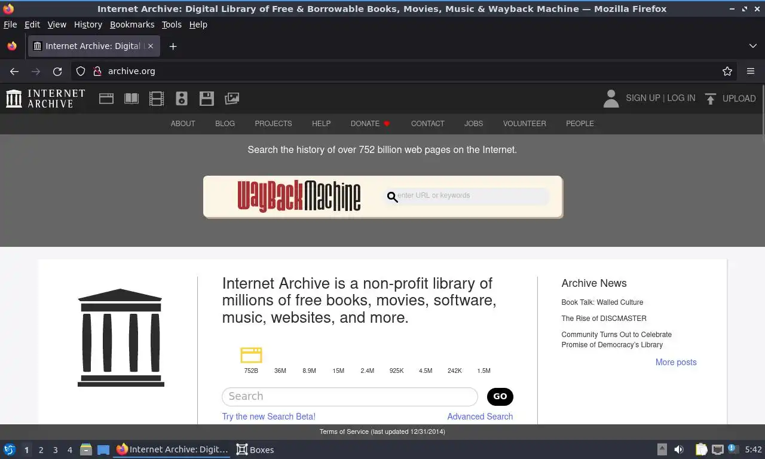
Task: Open the taskbar file manager icon
Action: [x=86, y=449]
